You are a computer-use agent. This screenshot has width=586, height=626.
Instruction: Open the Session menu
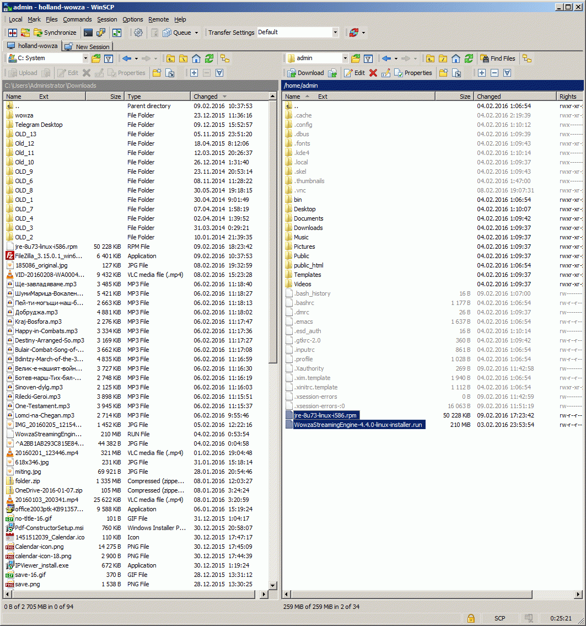[x=107, y=19]
